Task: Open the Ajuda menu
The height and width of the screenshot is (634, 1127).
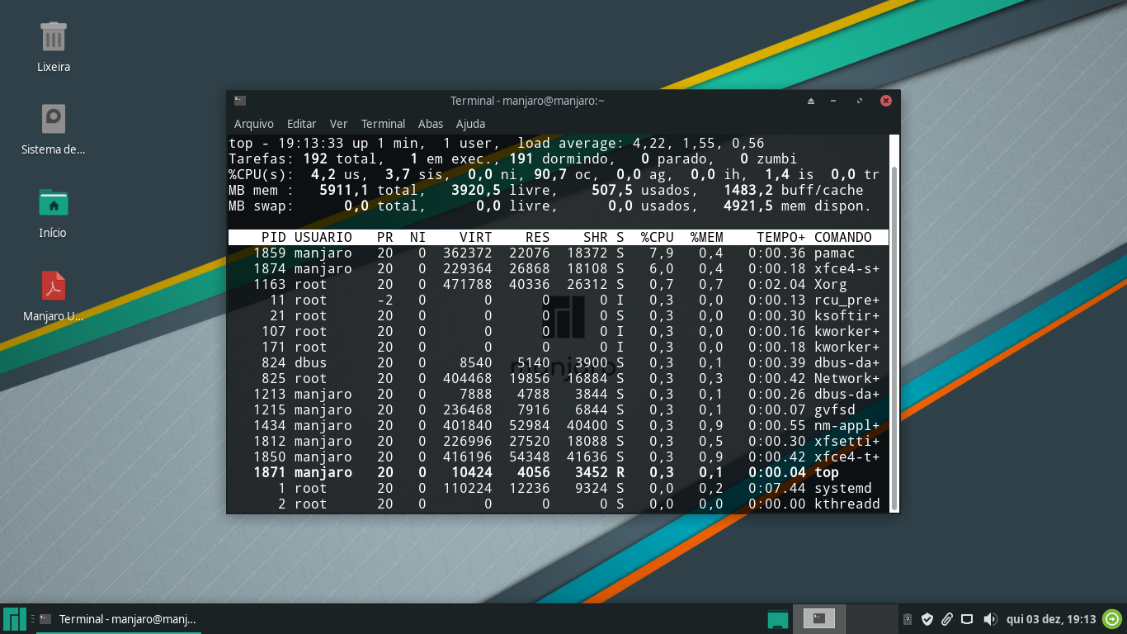Action: 471,124
